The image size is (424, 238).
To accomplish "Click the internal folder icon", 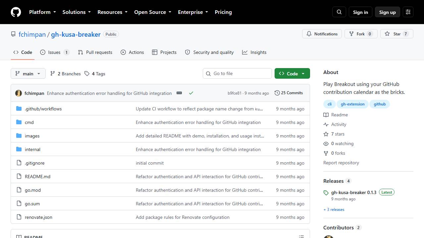I will (x=19, y=149).
